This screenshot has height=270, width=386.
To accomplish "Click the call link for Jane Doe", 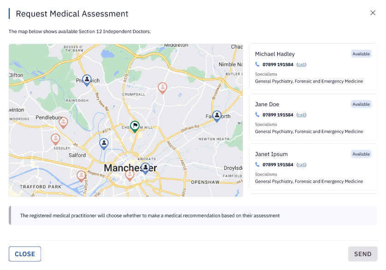I will [301, 115].
